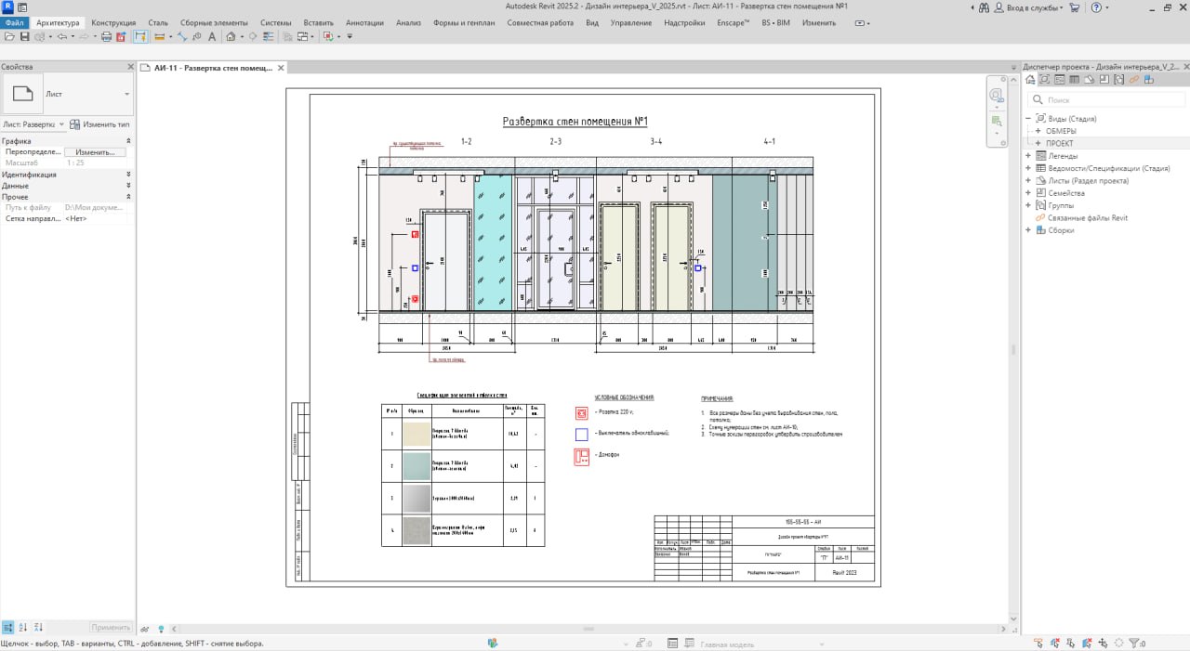Click the Views filter icon in Project Browser
Screen dimensions: 1190x651
(x=1044, y=80)
